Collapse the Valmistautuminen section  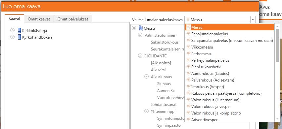[140, 35]
